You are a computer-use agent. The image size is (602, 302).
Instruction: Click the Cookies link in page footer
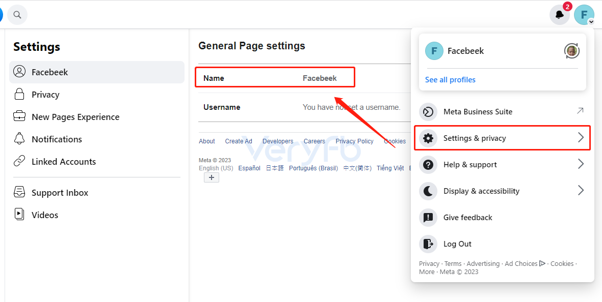(x=395, y=141)
